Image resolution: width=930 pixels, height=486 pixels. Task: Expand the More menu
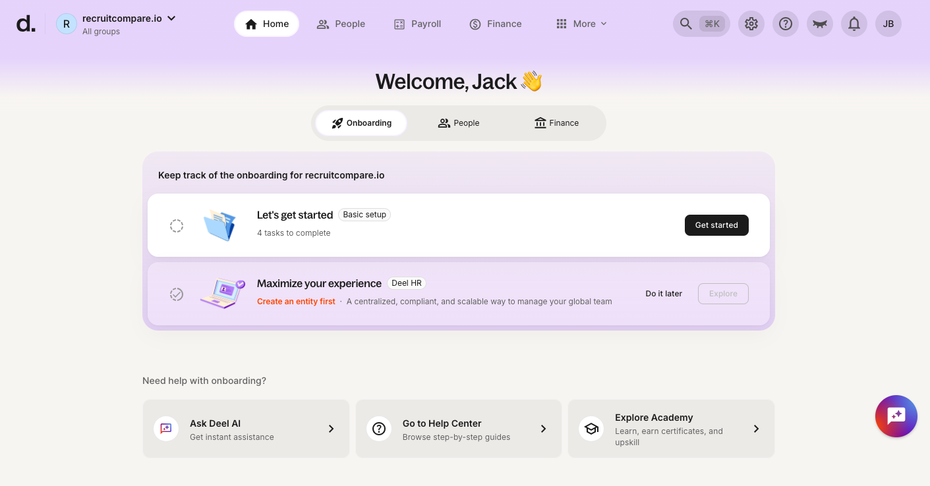coord(581,24)
